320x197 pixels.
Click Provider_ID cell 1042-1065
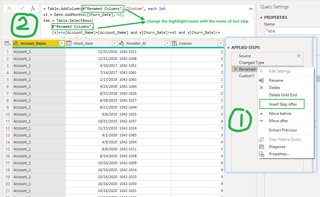click(144, 135)
